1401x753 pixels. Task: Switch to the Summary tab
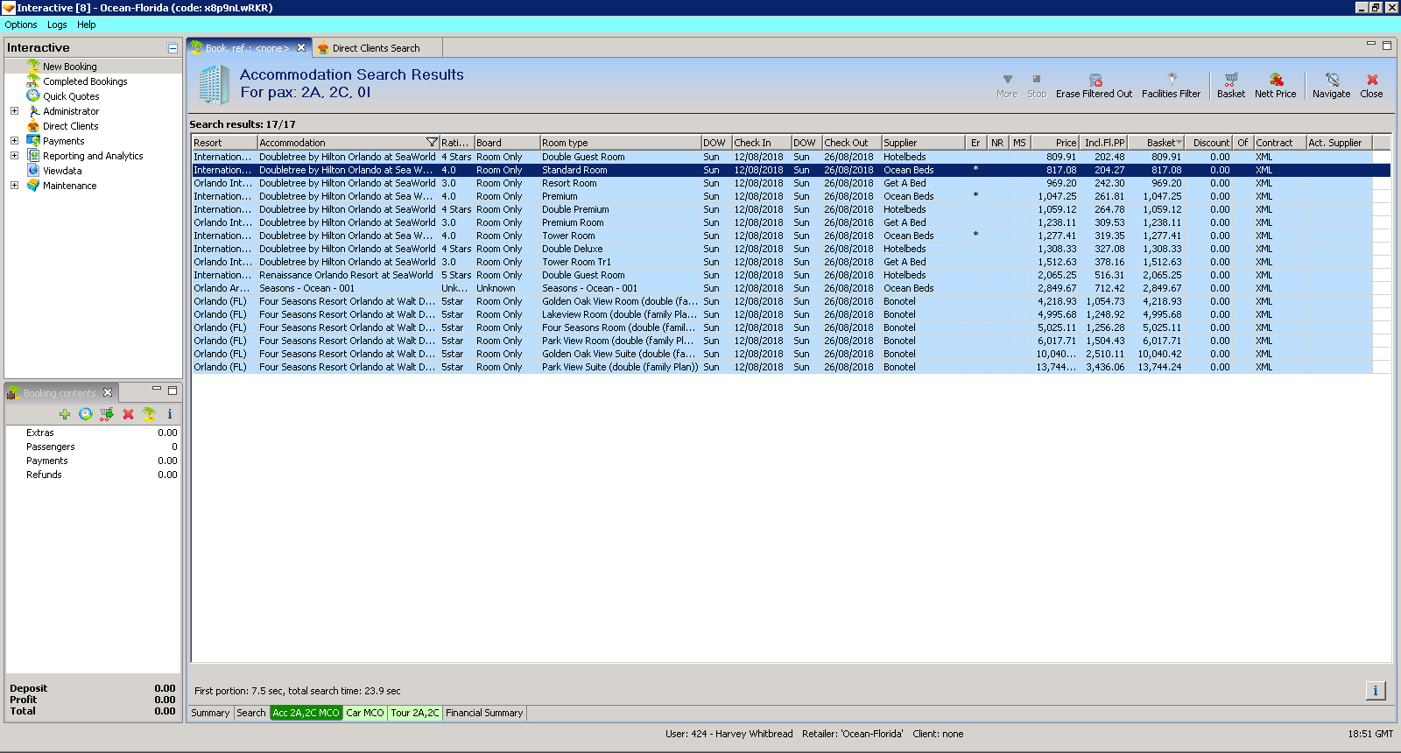point(210,713)
